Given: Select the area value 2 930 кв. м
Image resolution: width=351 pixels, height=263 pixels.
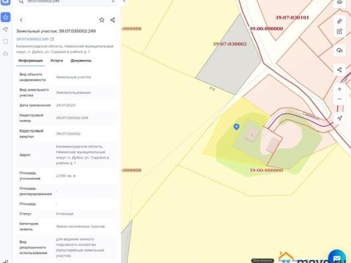Looking at the screenshot, I should (66, 176).
